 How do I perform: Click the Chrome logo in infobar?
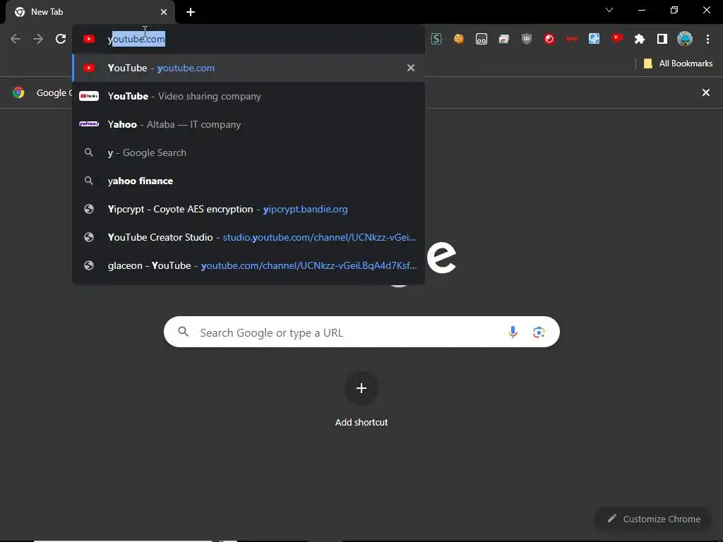click(x=18, y=92)
